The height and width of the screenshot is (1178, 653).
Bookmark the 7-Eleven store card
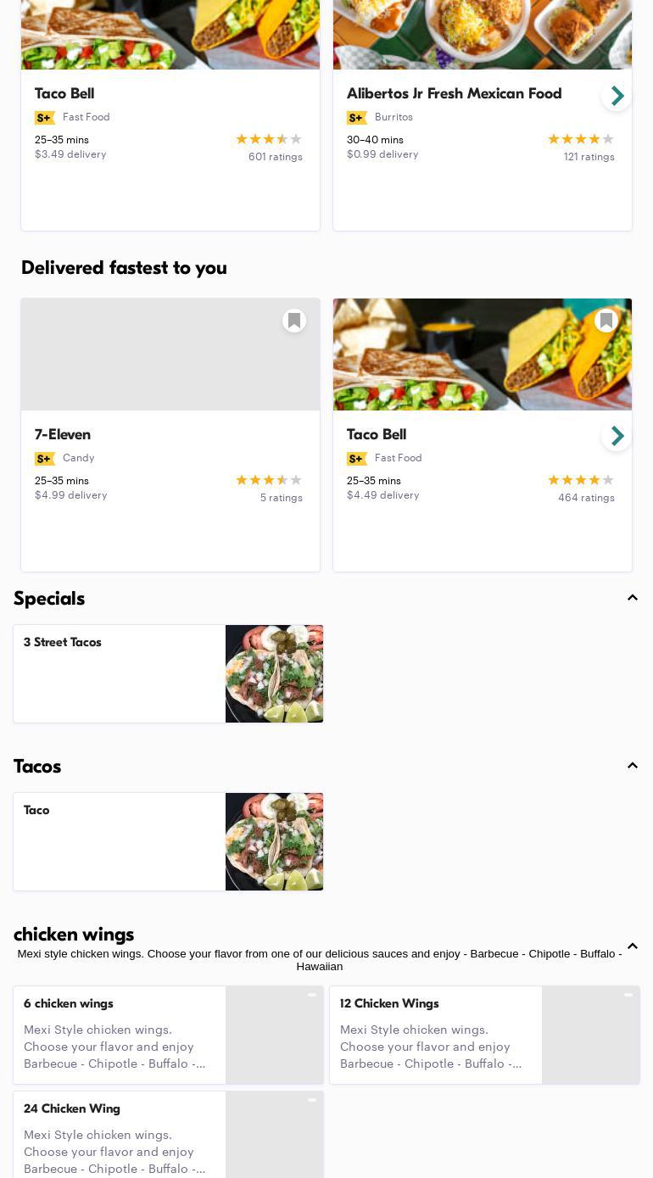coord(294,321)
